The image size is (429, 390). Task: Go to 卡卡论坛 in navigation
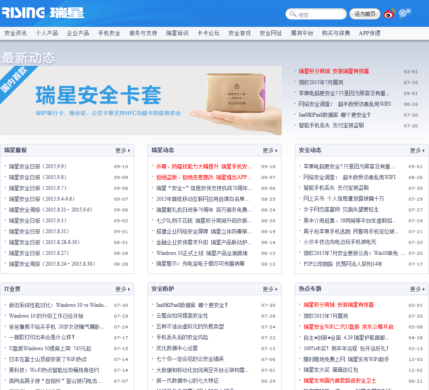point(208,33)
